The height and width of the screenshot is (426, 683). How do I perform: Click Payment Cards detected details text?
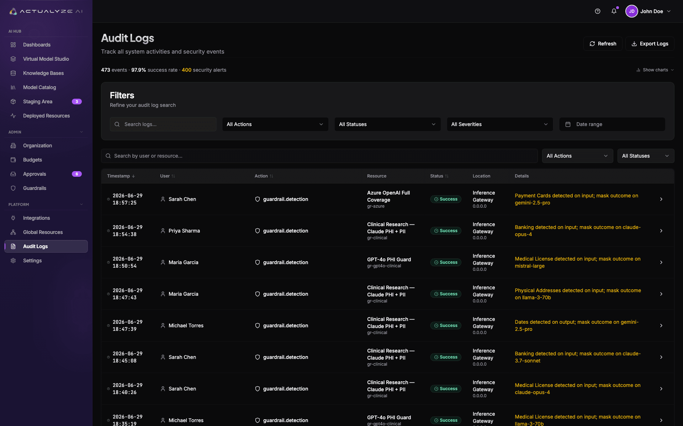point(576,199)
